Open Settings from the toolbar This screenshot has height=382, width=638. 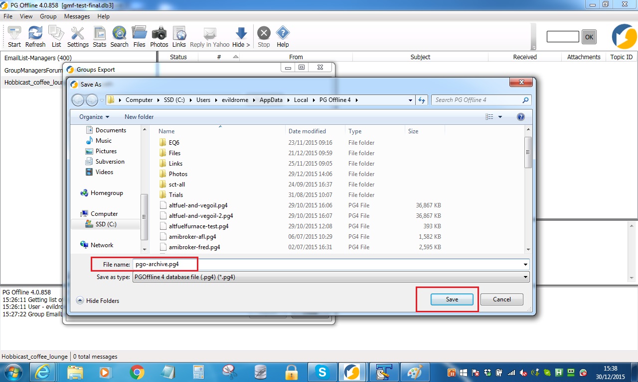pyautogui.click(x=78, y=37)
